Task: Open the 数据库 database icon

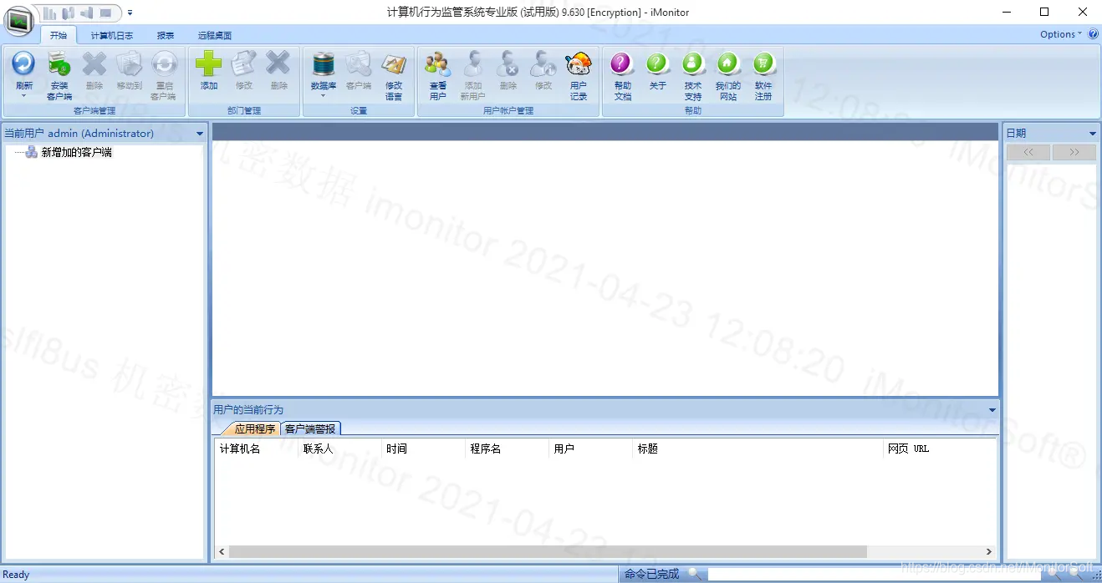Action: (323, 64)
